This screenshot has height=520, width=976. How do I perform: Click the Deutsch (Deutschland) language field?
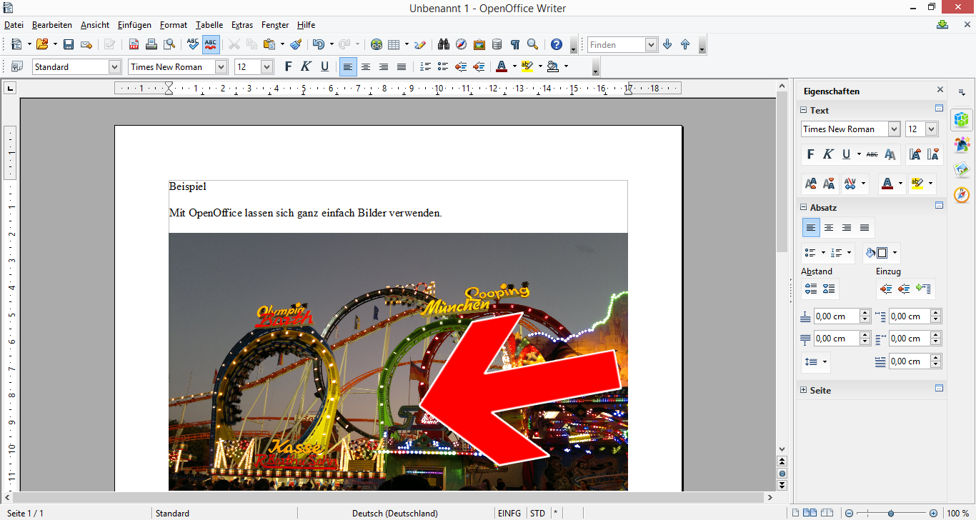click(x=394, y=513)
